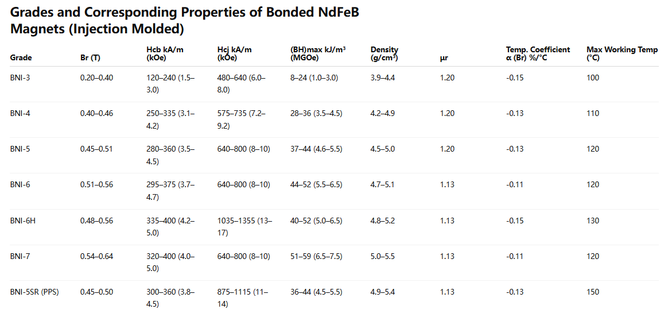Click the 28–36 (3.5–4.5) BHmax cell

(x=316, y=113)
